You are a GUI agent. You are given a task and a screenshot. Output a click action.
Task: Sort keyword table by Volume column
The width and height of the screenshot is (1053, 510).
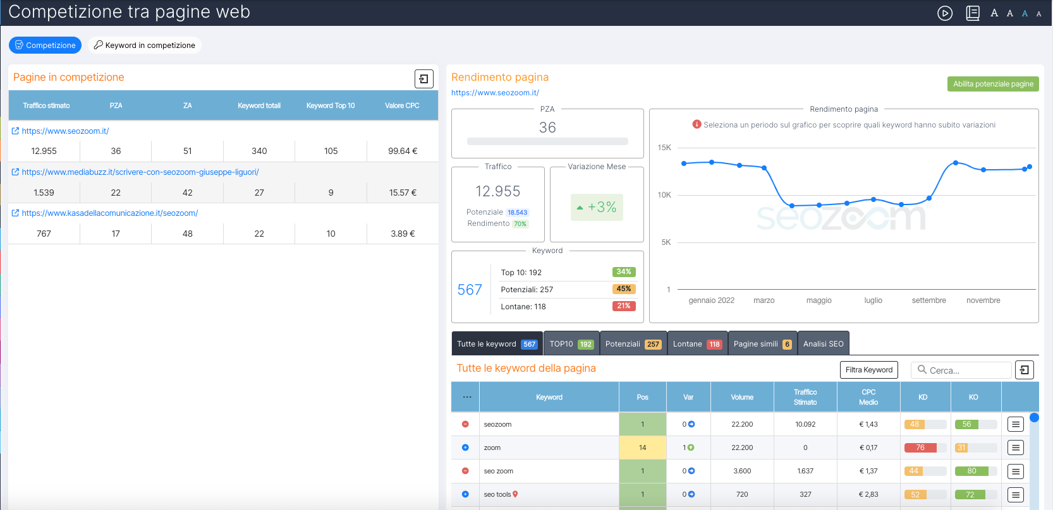pyautogui.click(x=741, y=397)
